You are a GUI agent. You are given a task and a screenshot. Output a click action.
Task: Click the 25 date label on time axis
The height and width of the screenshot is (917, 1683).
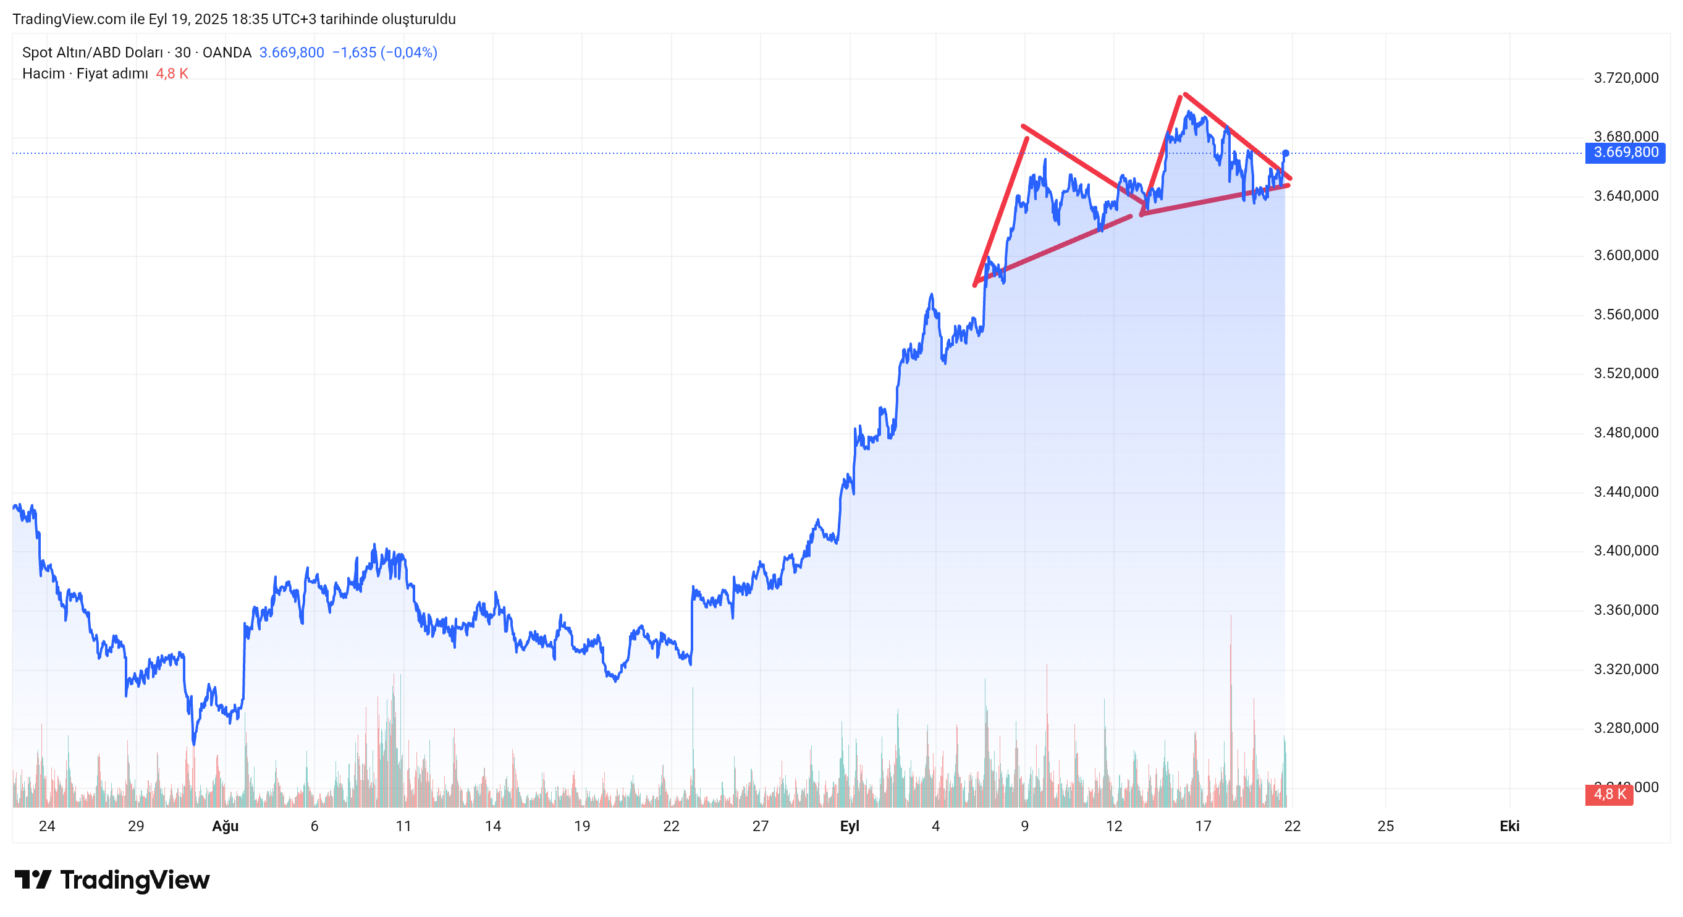(1385, 826)
